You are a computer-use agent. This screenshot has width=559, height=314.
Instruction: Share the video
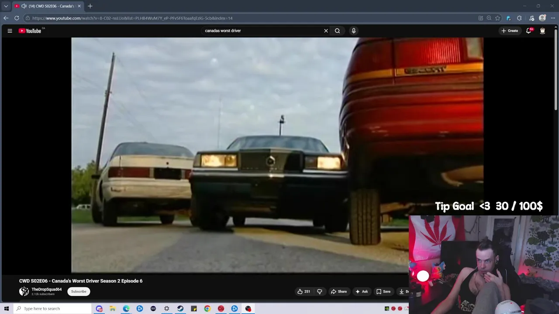[339, 291]
